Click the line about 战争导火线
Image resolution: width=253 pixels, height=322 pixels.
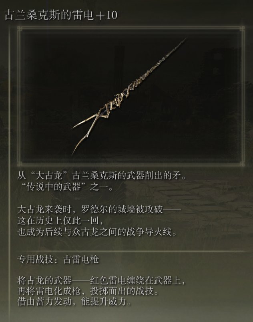click(x=97, y=232)
